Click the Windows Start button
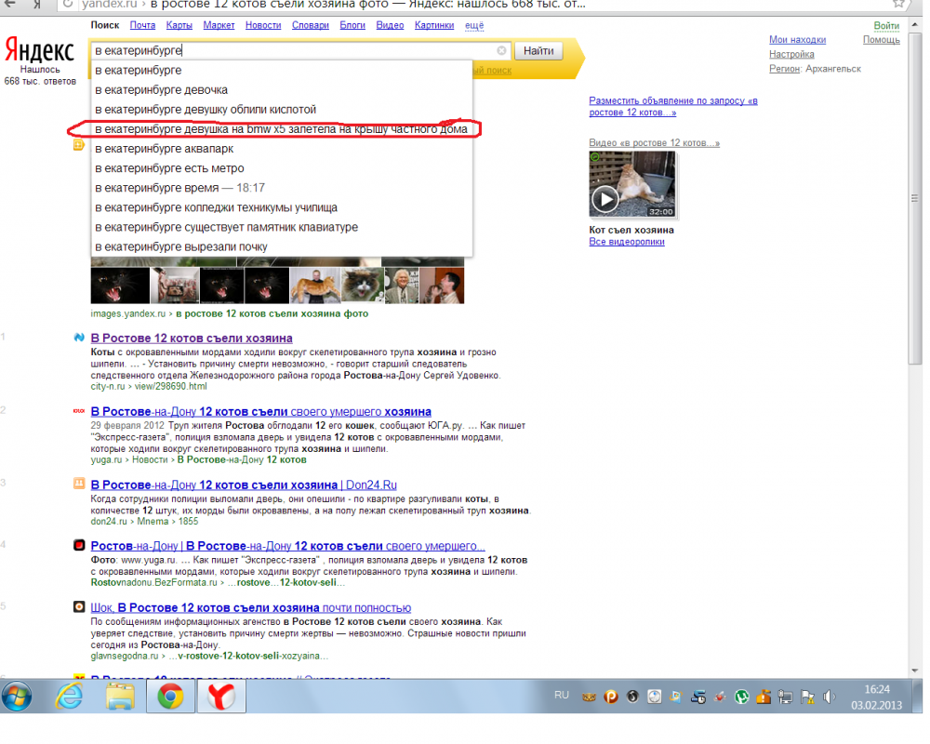Image resolution: width=930 pixels, height=744 pixels. click(x=17, y=697)
